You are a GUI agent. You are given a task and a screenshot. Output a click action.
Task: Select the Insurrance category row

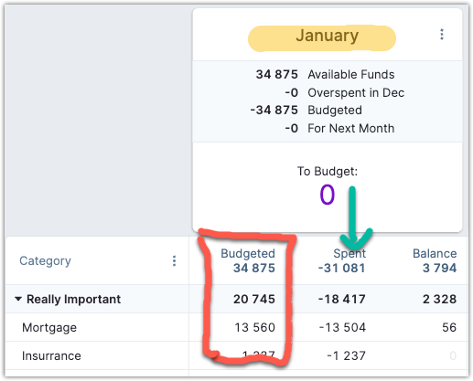pyautogui.click(x=236, y=355)
